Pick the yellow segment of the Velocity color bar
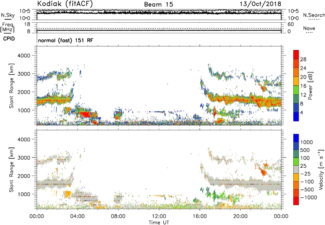The image size is (325, 225). pyautogui.click(x=296, y=177)
